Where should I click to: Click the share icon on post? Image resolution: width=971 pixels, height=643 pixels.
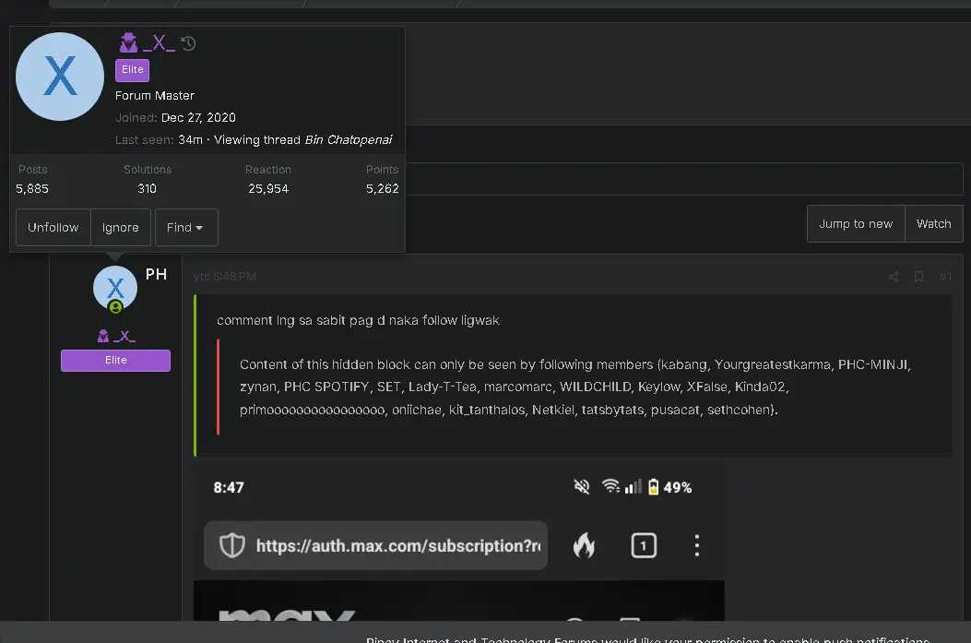[x=894, y=276]
